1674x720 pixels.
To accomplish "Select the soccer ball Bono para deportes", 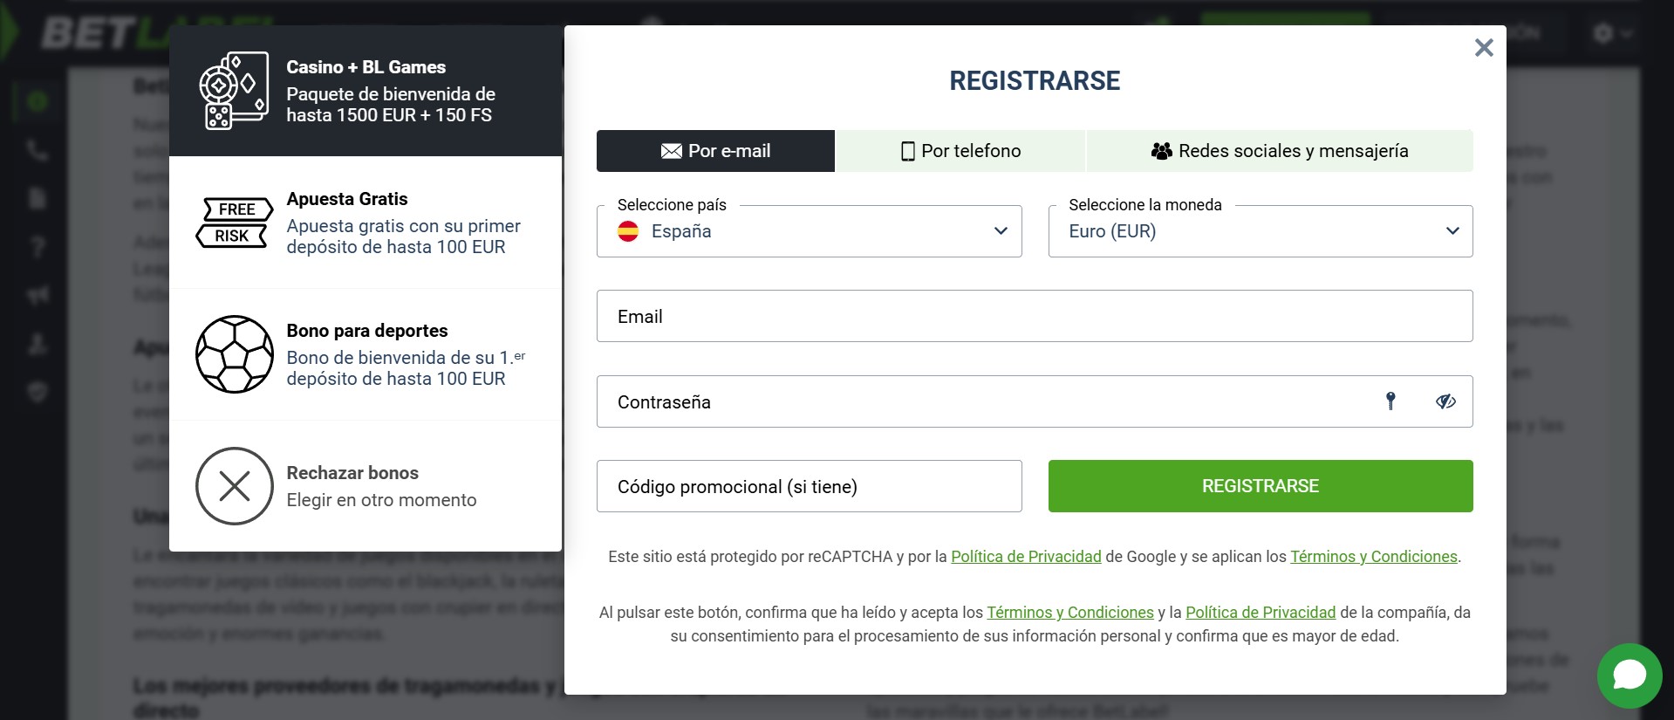I will pos(366,354).
